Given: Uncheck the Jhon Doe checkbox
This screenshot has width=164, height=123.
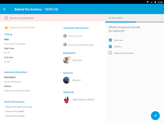Looking at the screenshot, I should pyautogui.click(x=110, y=40).
